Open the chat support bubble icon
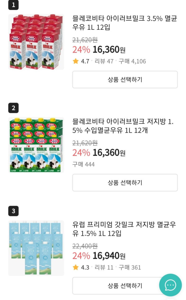 [x=170, y=285]
